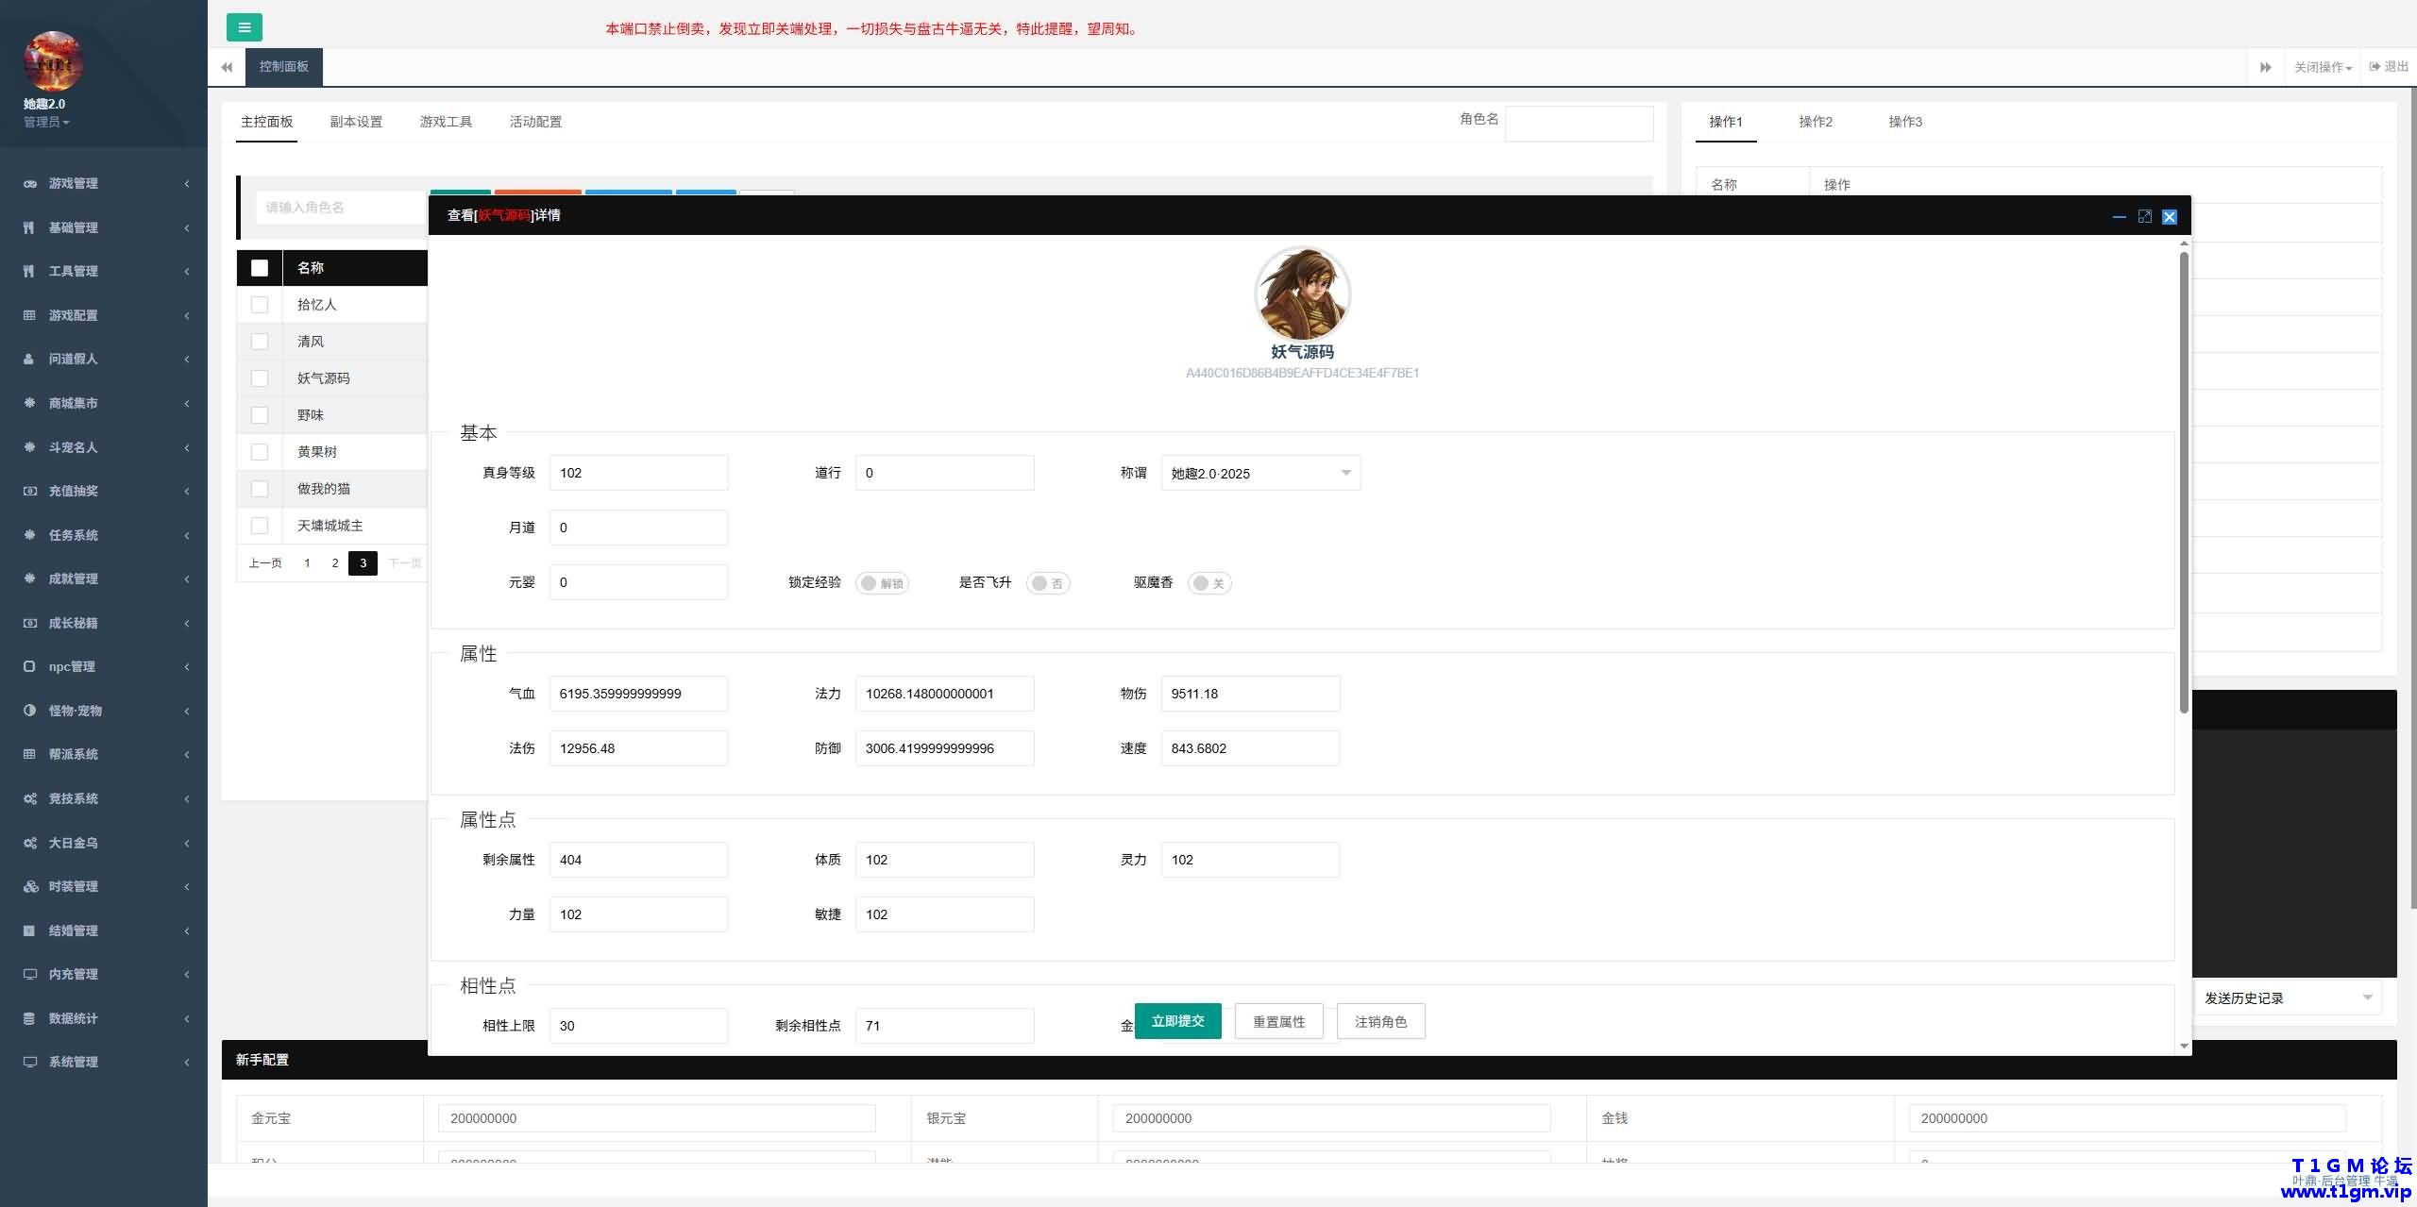2417x1207 pixels.
Task: Click the square icon beside npc管理
Action: coord(29,666)
